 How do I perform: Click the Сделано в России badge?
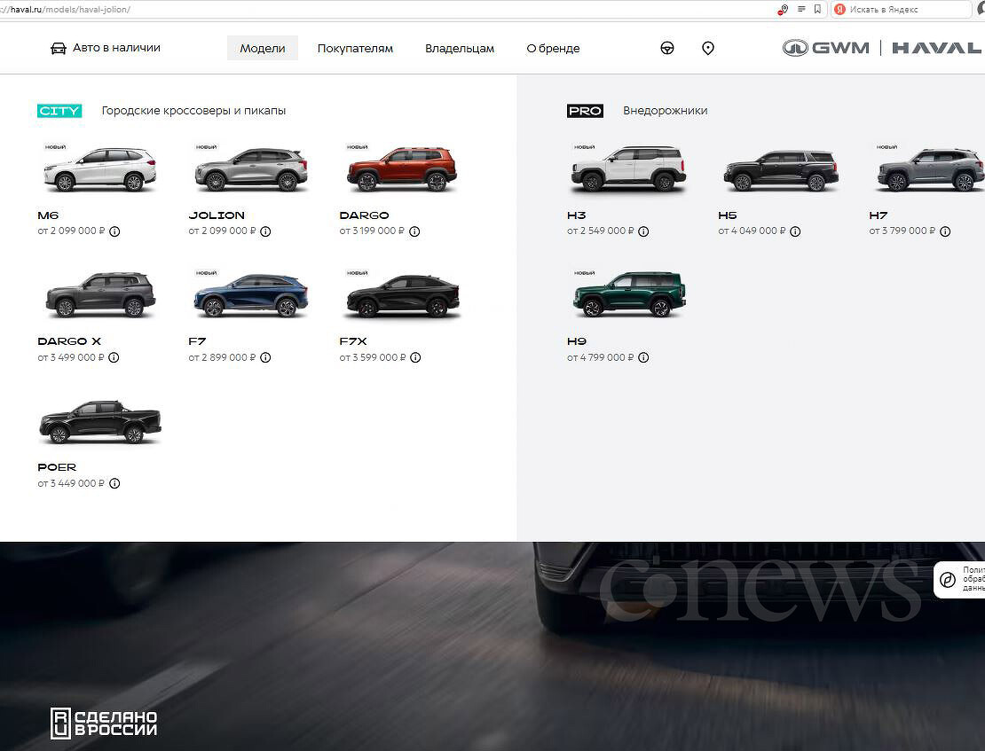(104, 724)
